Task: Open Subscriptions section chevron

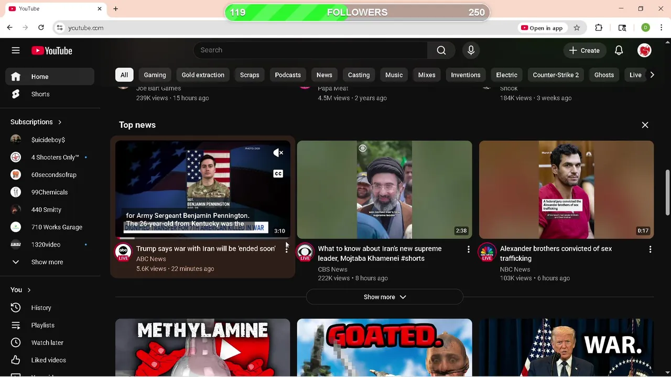Action: click(x=60, y=122)
